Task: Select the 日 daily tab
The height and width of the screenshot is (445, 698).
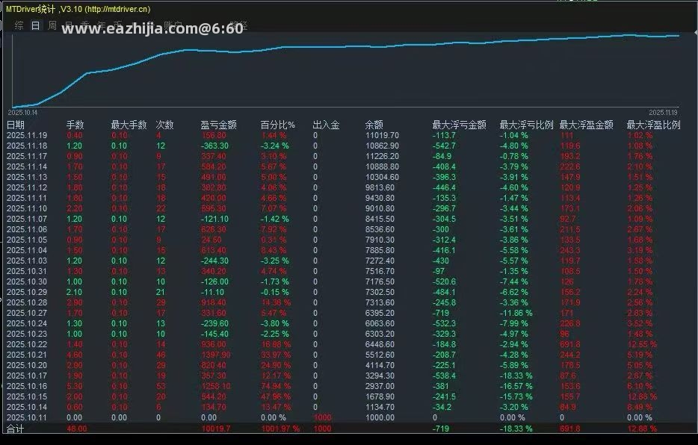Action: 35,26
